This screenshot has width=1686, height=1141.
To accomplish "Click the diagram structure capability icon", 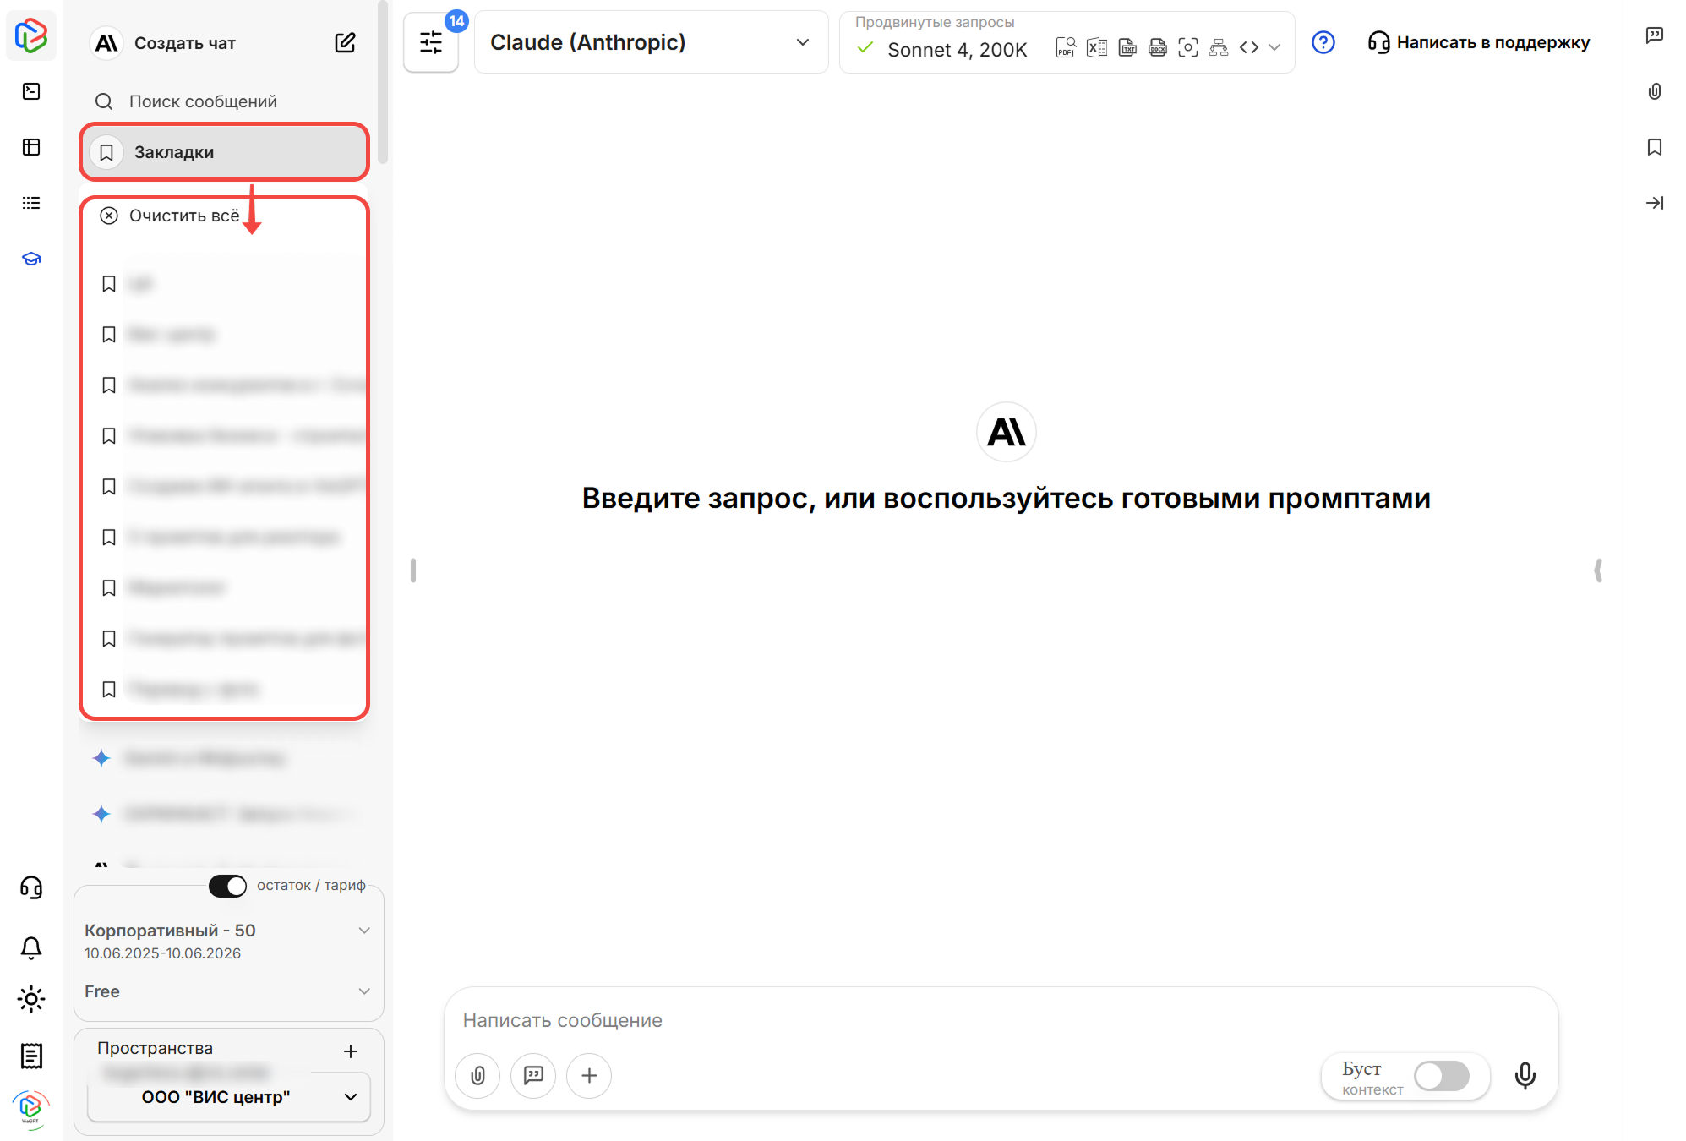I will (x=1219, y=47).
